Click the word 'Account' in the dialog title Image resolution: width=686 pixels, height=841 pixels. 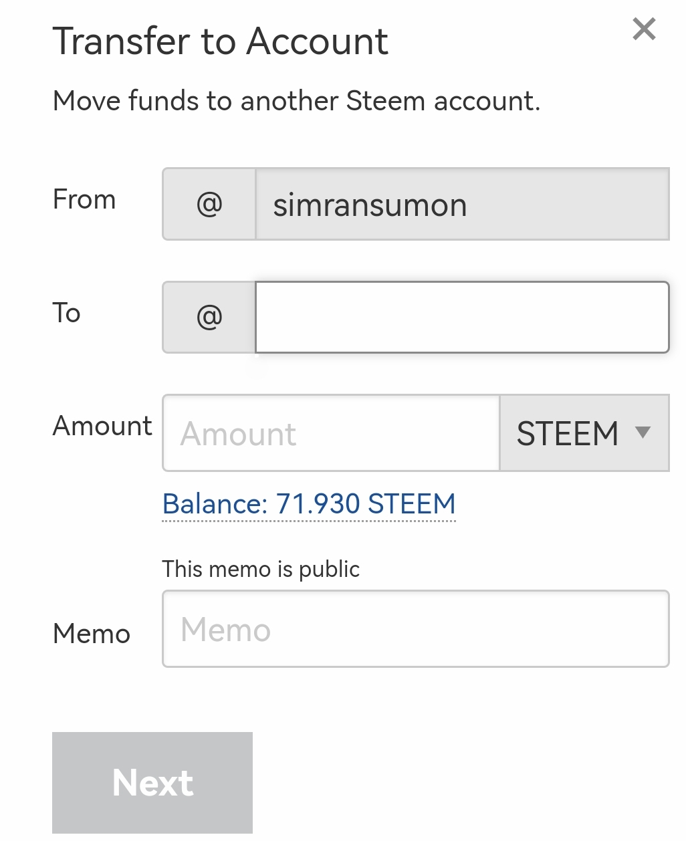coord(318,41)
